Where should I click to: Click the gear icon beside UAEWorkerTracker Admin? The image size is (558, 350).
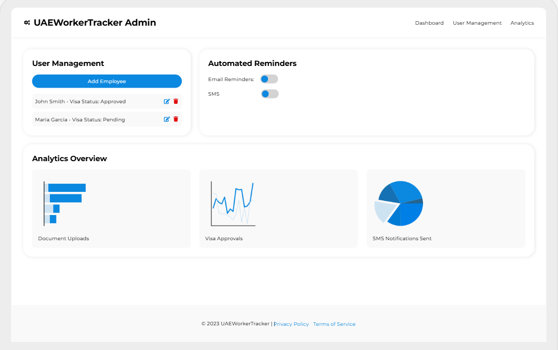[x=26, y=22]
